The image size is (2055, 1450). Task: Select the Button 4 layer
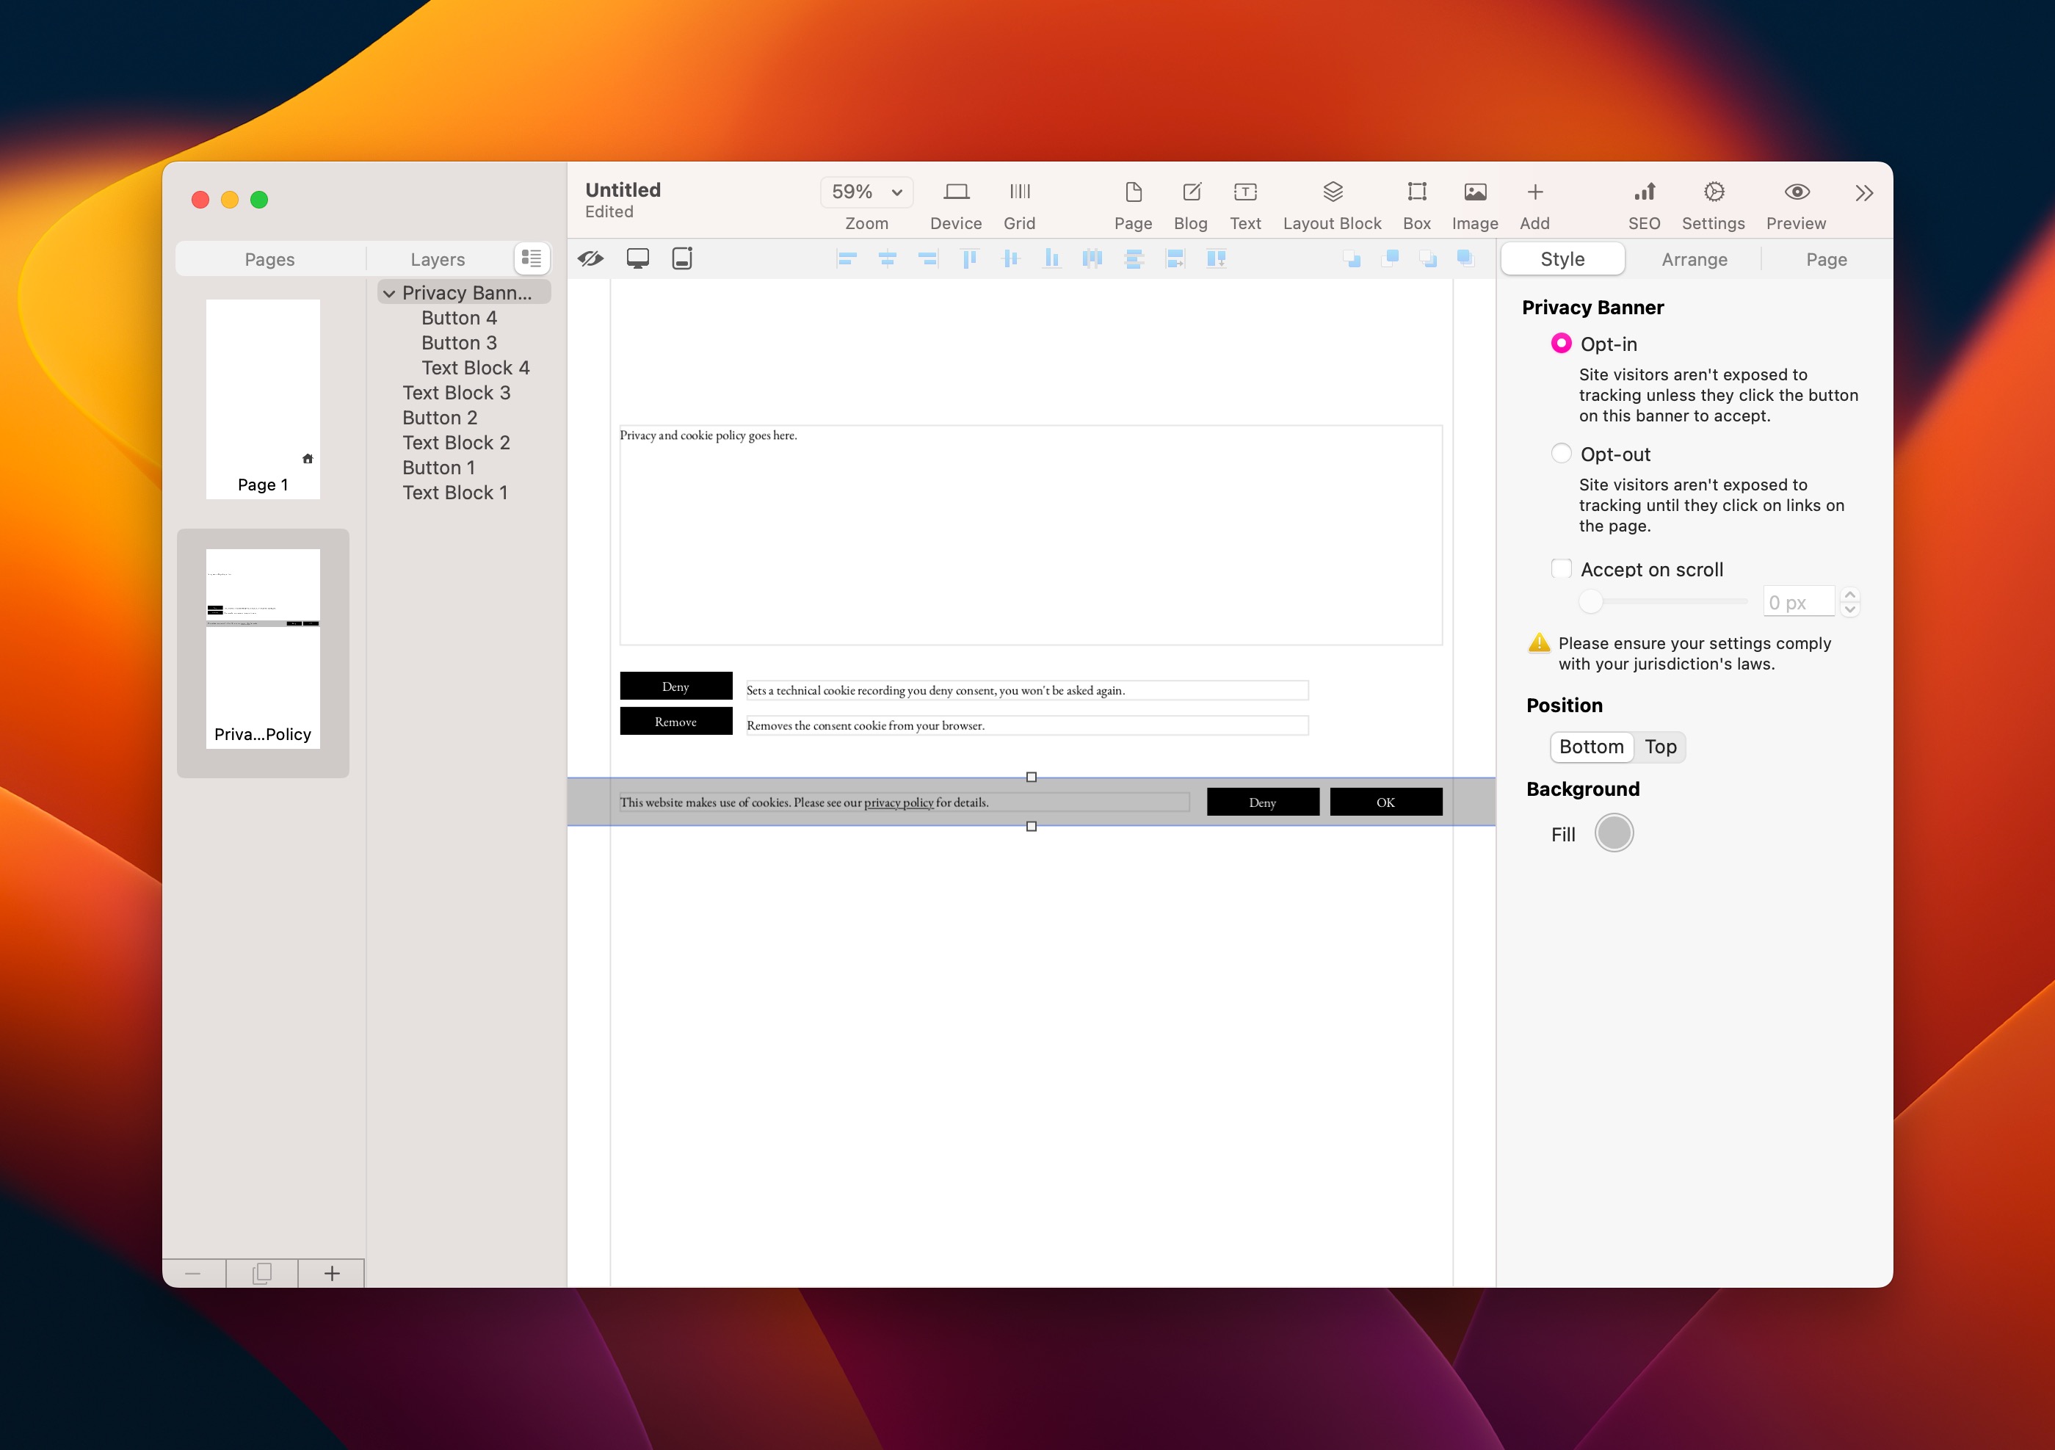(x=459, y=319)
